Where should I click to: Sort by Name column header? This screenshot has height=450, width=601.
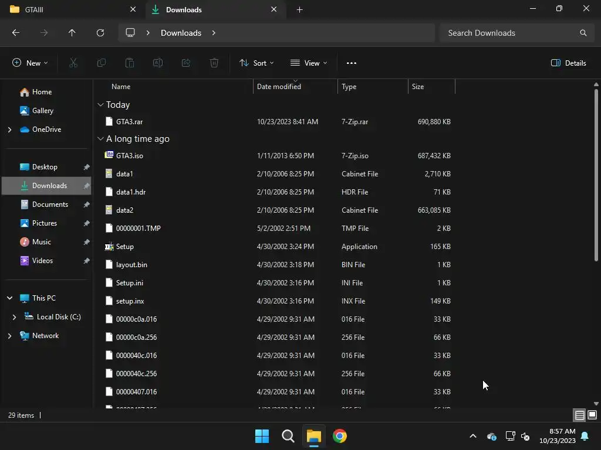(x=121, y=87)
